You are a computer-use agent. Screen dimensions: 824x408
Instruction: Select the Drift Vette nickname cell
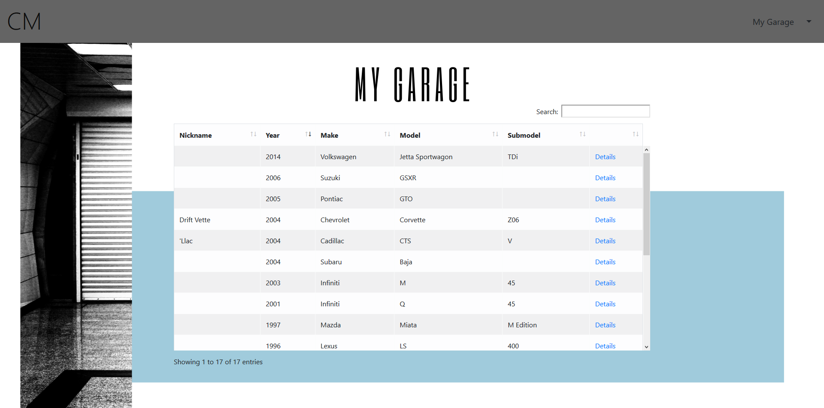pos(217,220)
